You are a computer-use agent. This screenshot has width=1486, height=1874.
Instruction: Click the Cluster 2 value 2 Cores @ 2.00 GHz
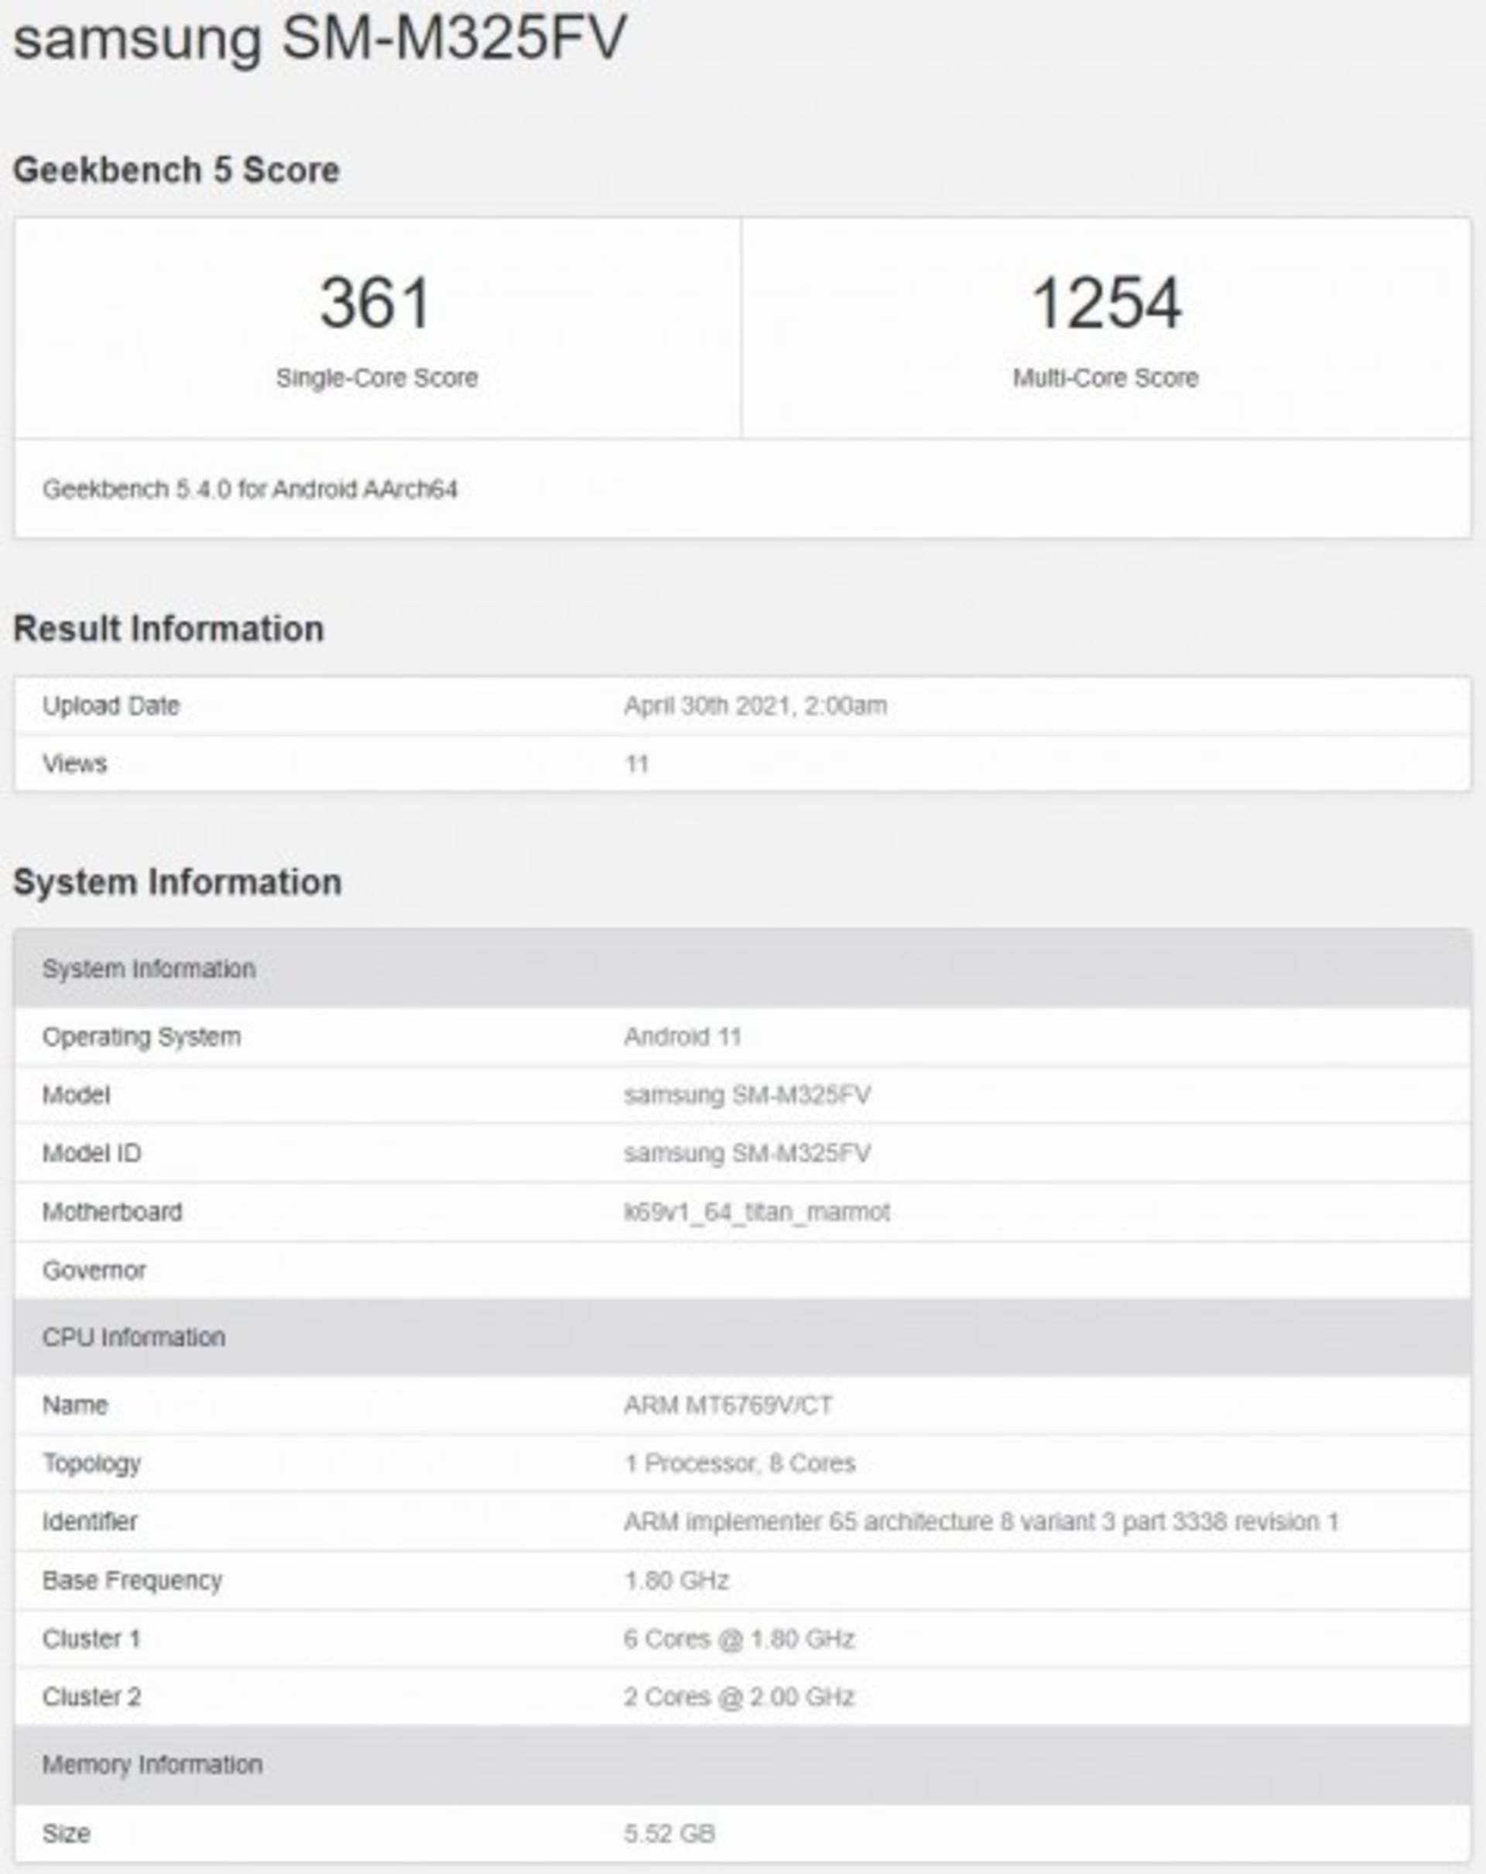pos(739,1696)
